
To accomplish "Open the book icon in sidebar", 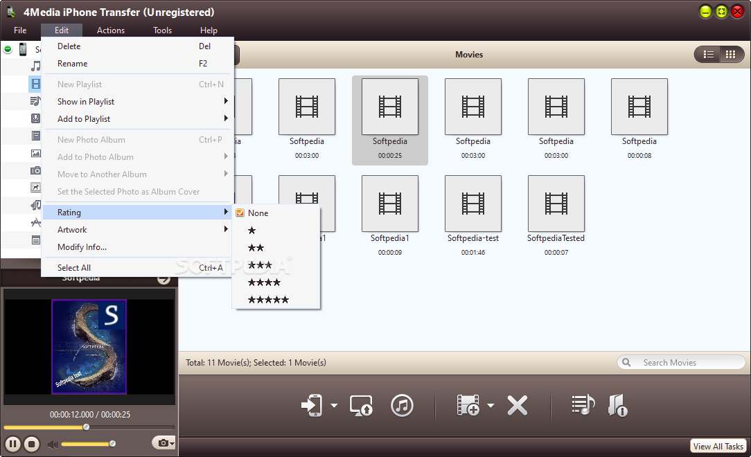I will pos(36,136).
